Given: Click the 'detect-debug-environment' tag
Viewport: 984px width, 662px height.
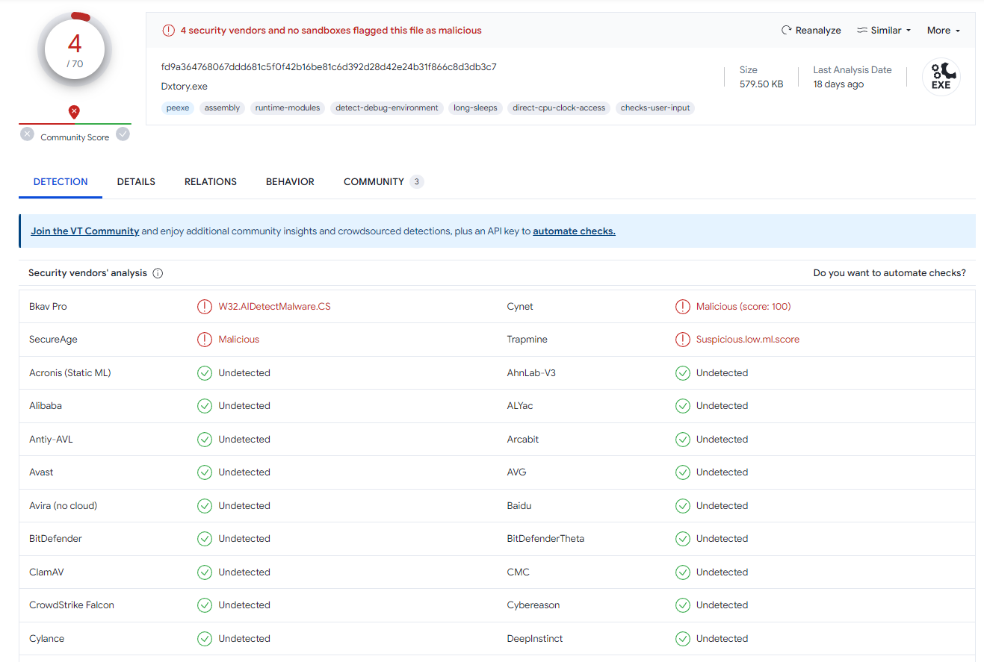Looking at the screenshot, I should pos(387,108).
